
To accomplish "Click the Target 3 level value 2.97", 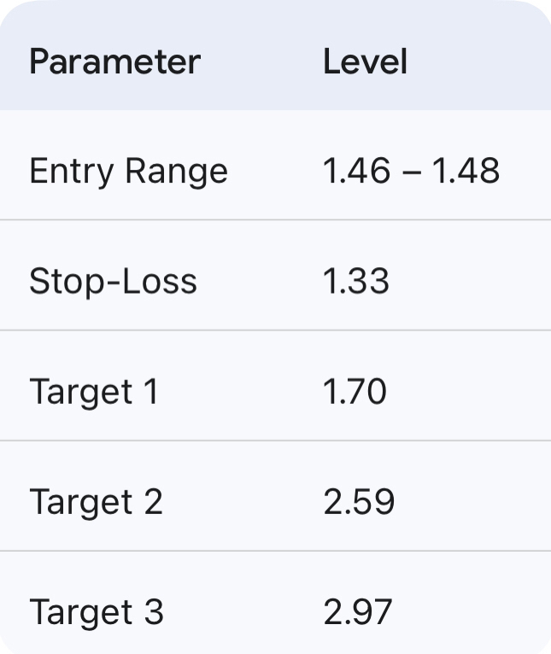I will [x=358, y=612].
